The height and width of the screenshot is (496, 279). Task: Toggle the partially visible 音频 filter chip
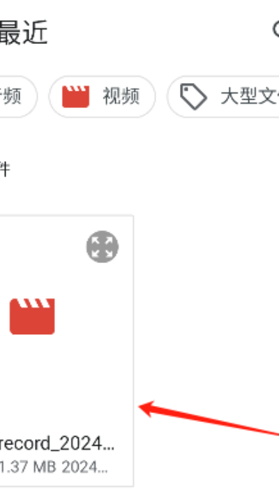click(x=18, y=97)
